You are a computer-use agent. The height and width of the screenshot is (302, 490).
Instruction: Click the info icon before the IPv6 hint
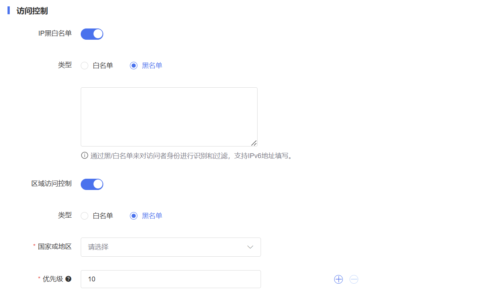(x=84, y=155)
